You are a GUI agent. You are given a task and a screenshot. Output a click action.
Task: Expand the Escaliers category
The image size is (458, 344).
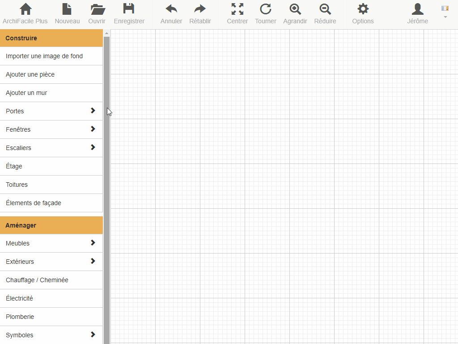51,148
